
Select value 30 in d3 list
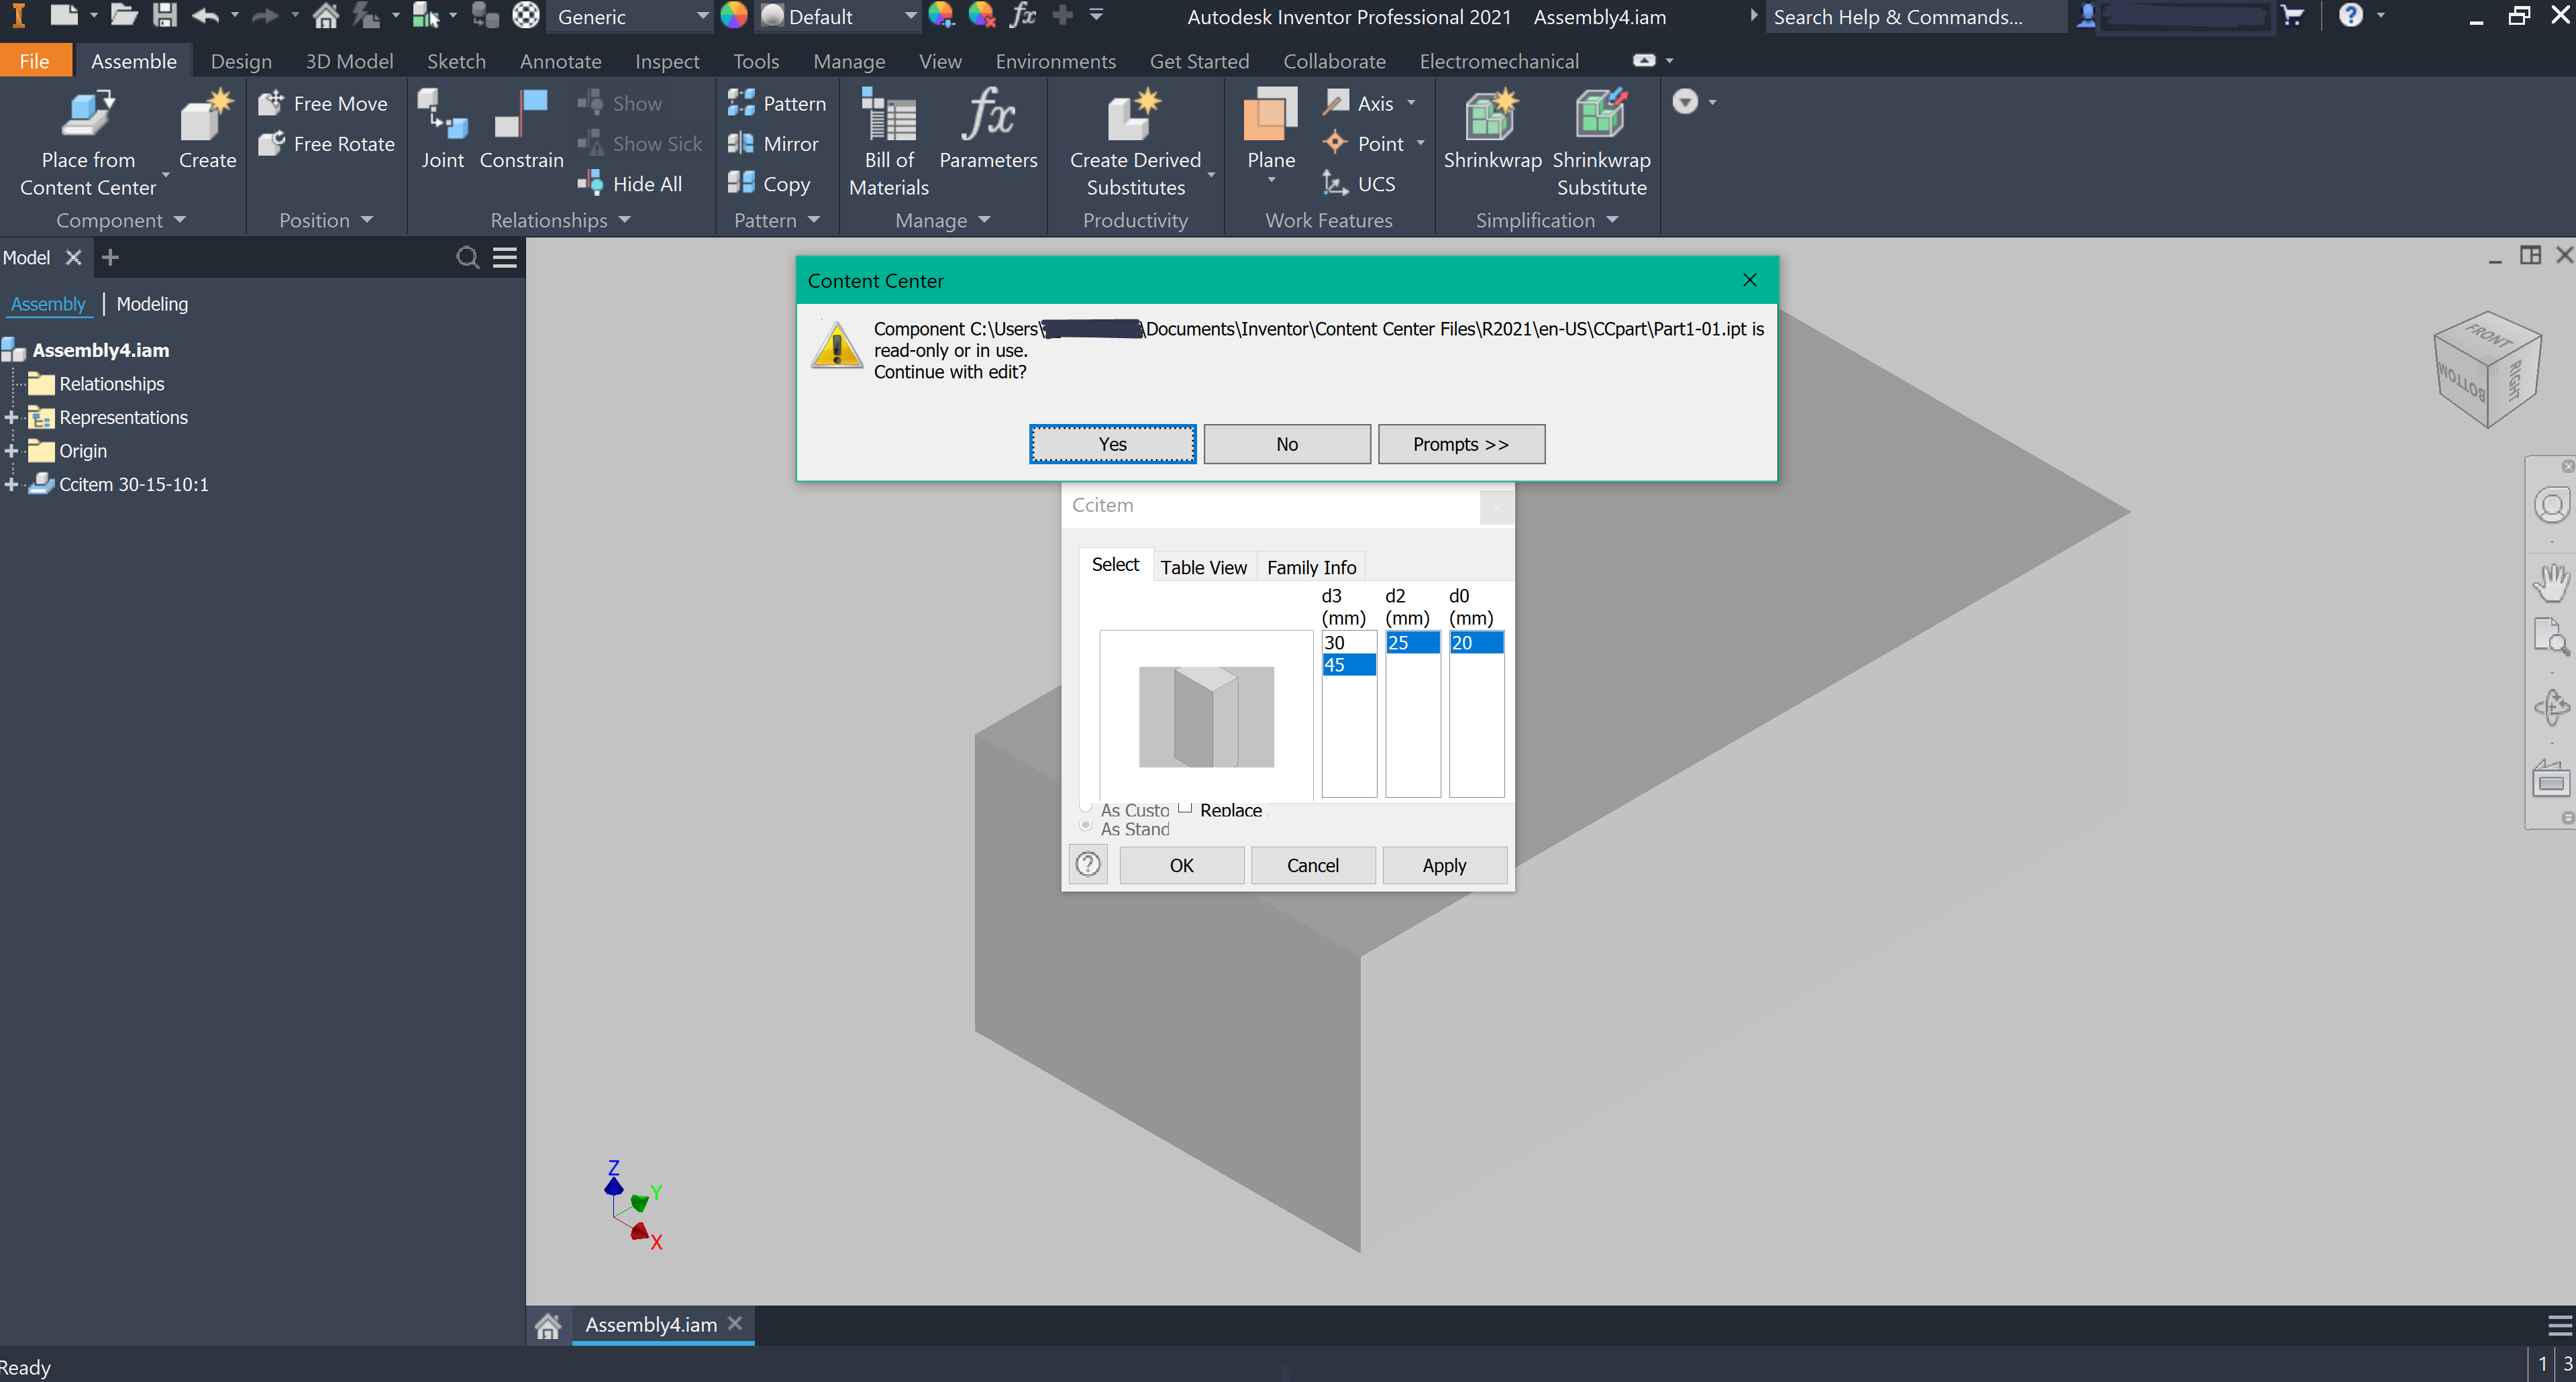coord(1348,642)
